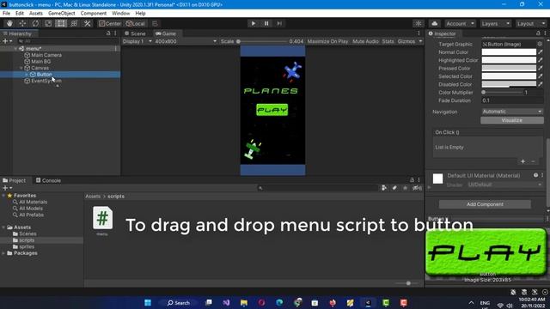This screenshot has height=309, width=550.
Task: Open the Display 1 dropdown
Action: (137, 41)
